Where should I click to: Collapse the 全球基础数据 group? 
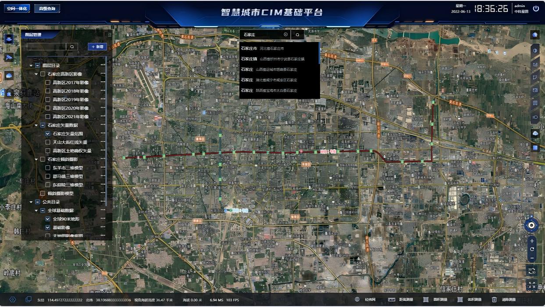click(x=36, y=210)
